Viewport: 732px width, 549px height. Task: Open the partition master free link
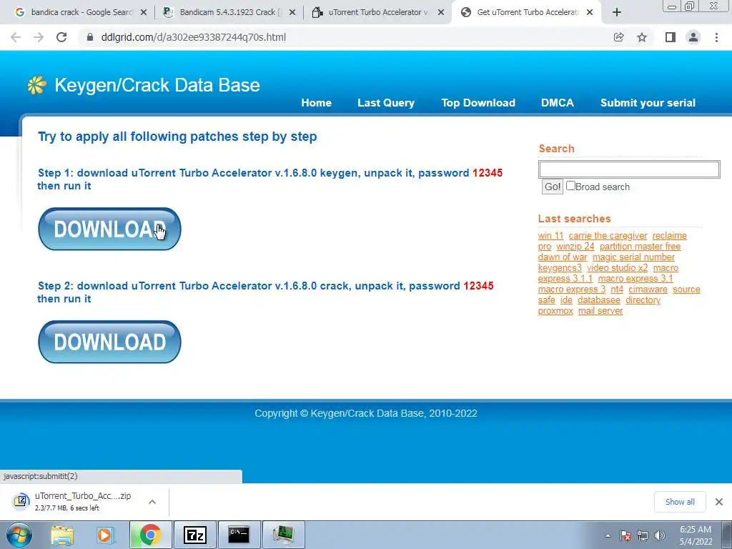640,247
